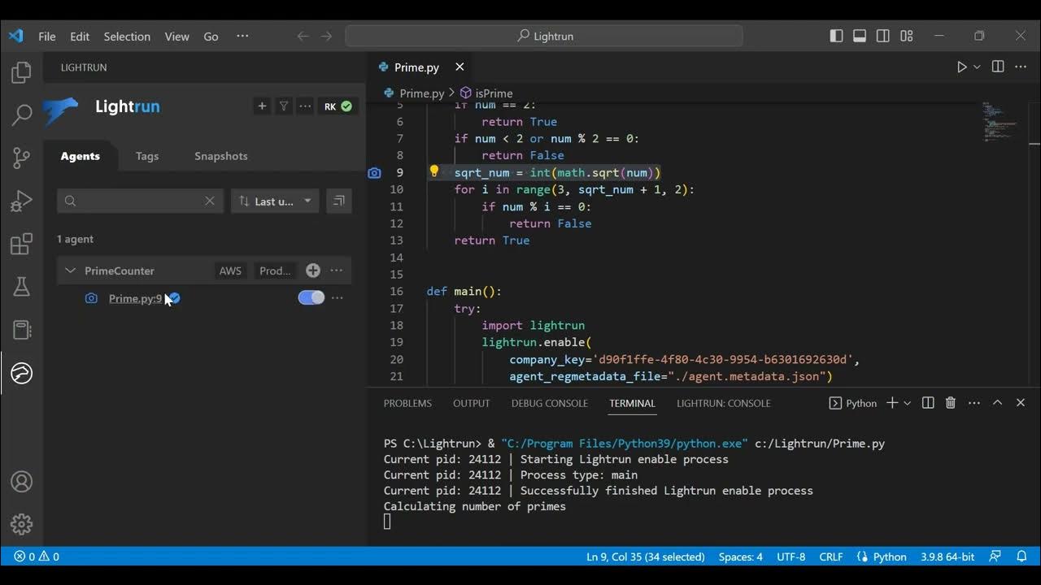Image resolution: width=1041 pixels, height=585 pixels.
Task: Click the filter funnel icon in Lightrun header
Action: (x=284, y=106)
